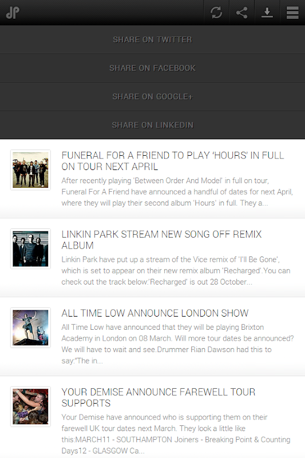Tap the Your Demise tour dates summary
The width and height of the screenshot is (305, 458).
[x=176, y=434]
